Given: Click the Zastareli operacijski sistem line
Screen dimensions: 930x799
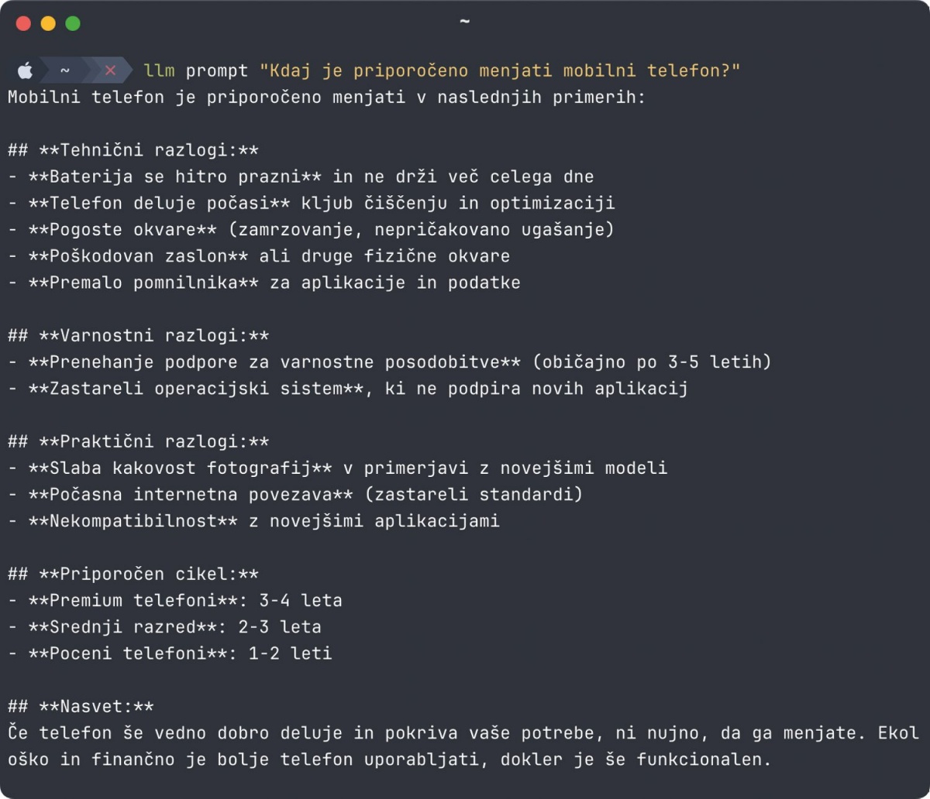Looking at the screenshot, I should tap(348, 389).
